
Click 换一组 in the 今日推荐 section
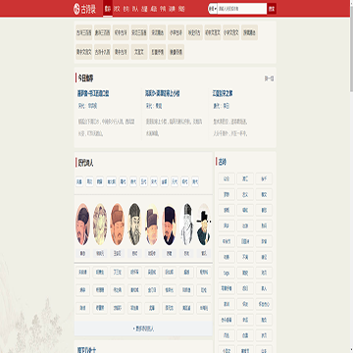269,78
